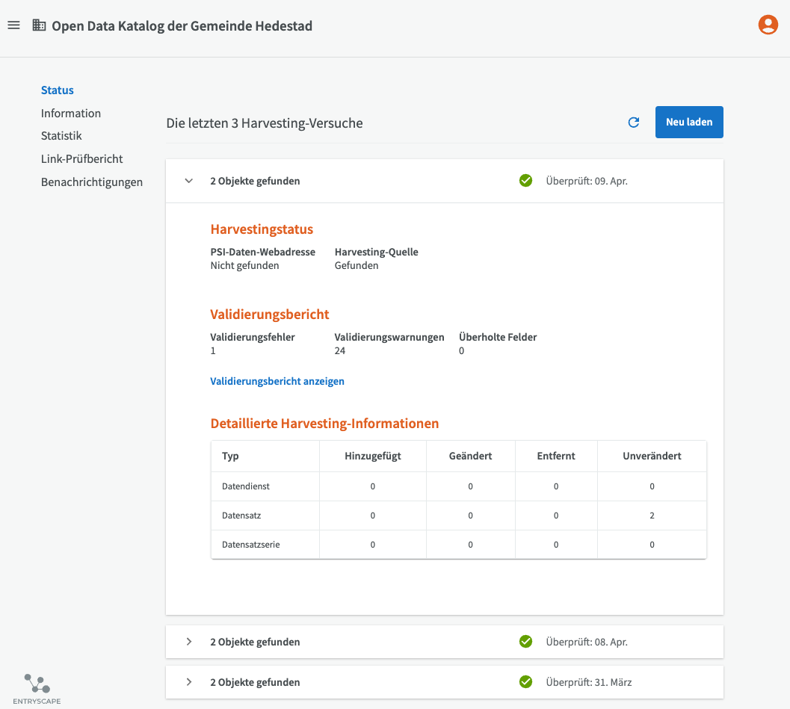The image size is (790, 709).
Task: Click the Detaillierte Harvesting-Informationen heading
Action: pos(324,424)
